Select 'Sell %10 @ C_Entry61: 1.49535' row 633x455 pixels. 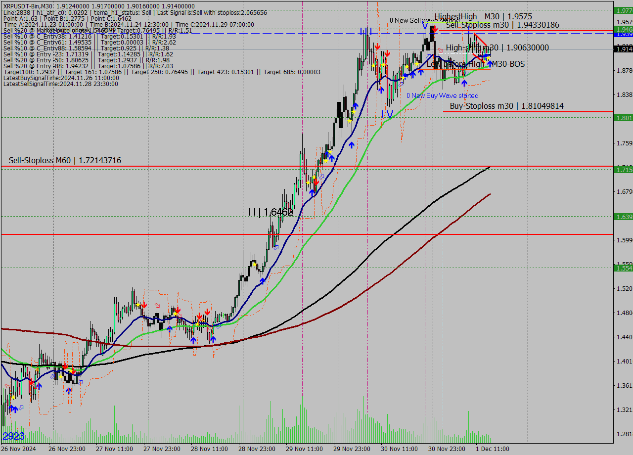[x=90, y=43]
